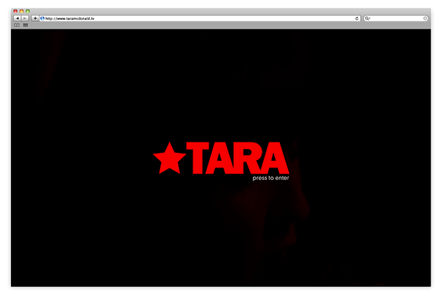
Task: Clear the search field with the round button
Action: [x=425, y=18]
